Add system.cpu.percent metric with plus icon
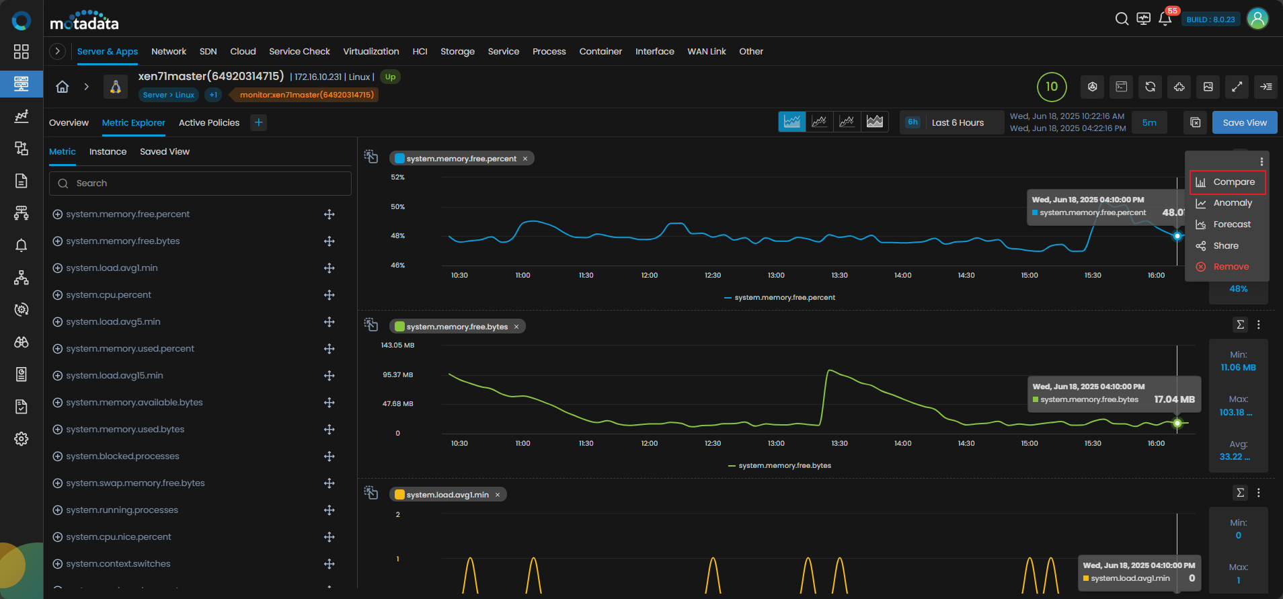This screenshot has width=1283, height=599. pos(58,295)
